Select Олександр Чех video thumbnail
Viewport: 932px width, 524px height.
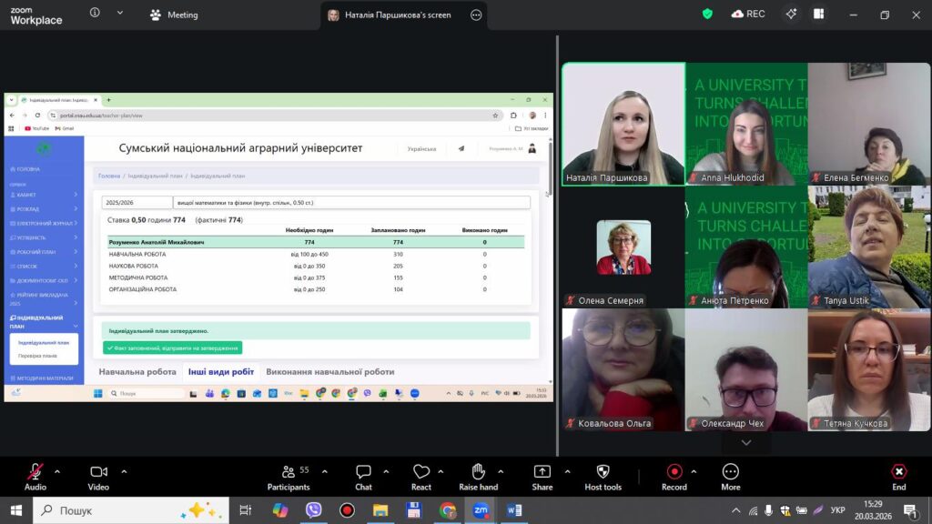coord(745,369)
